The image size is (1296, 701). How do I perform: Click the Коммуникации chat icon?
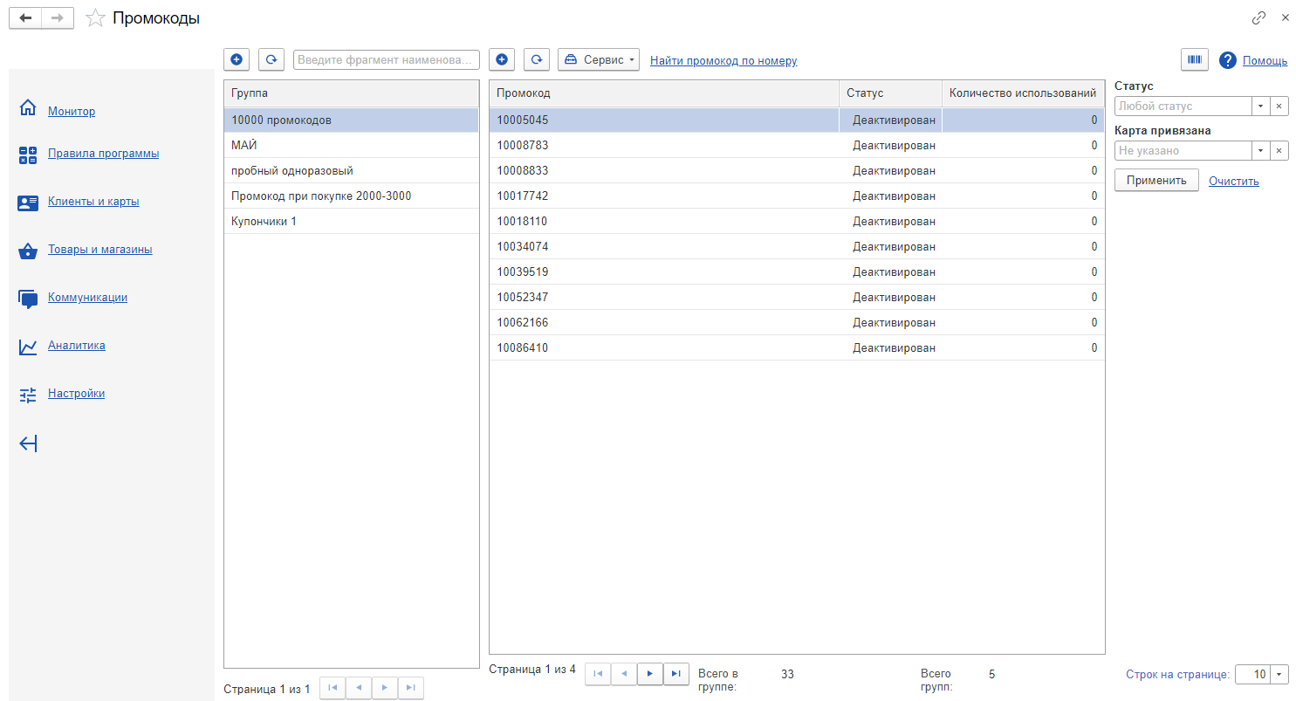[x=28, y=299]
